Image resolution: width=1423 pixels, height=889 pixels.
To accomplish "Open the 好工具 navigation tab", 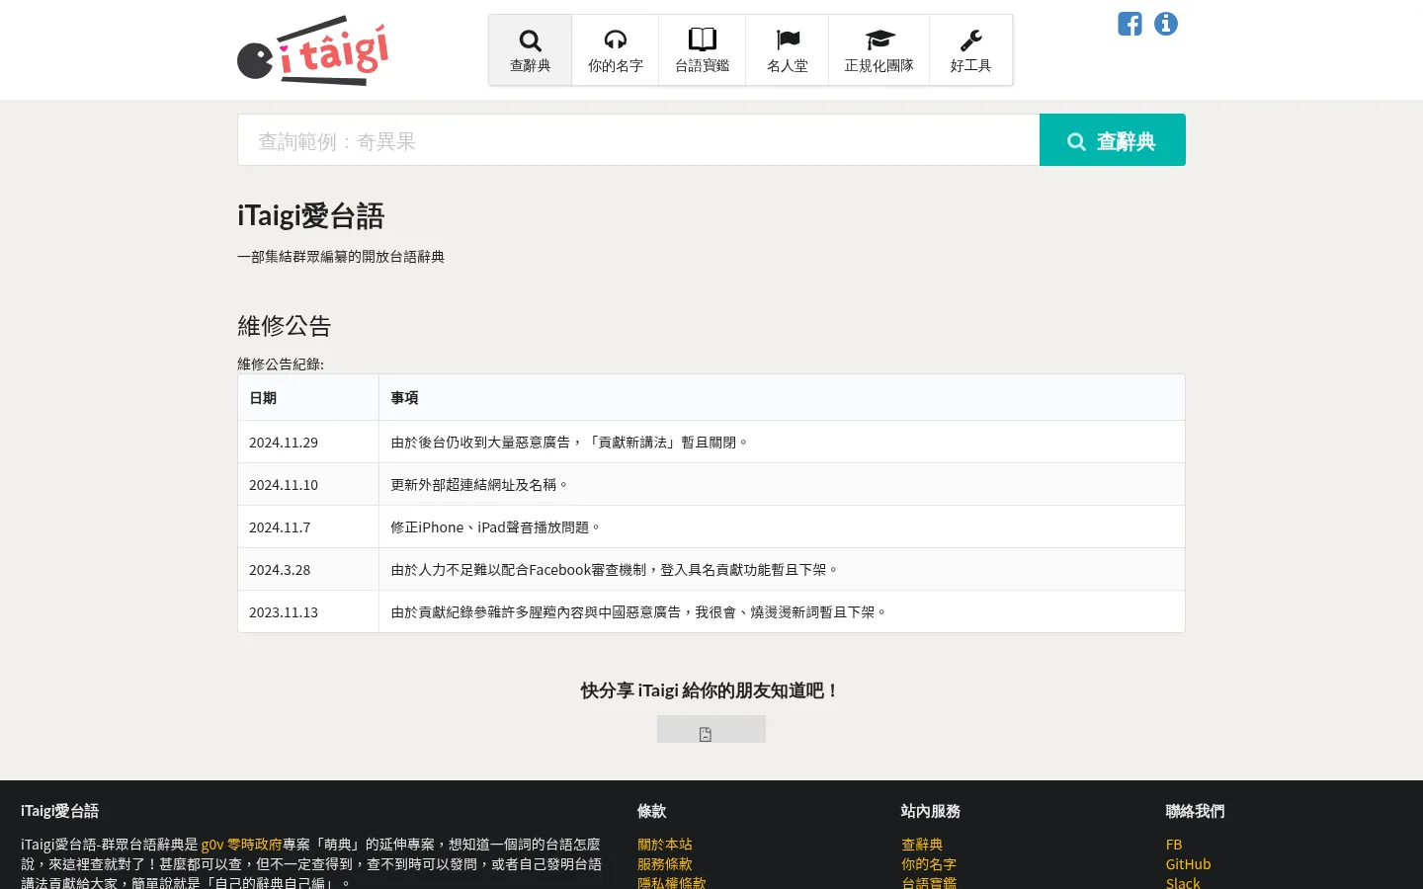I will pyautogui.click(x=971, y=50).
